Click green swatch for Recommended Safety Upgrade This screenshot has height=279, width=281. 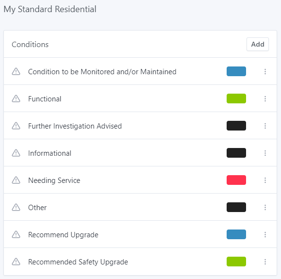click(x=236, y=262)
